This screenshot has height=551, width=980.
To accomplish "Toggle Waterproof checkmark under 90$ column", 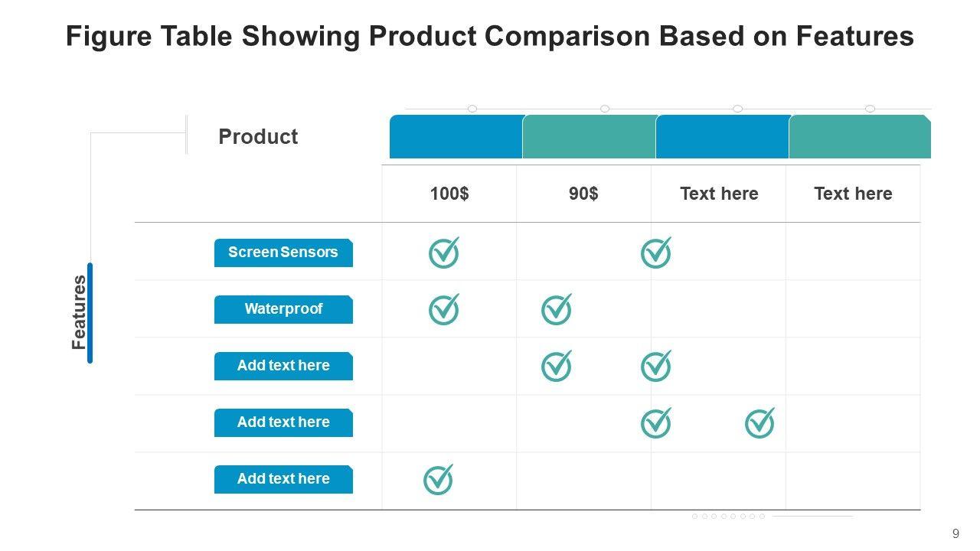I will click(557, 309).
